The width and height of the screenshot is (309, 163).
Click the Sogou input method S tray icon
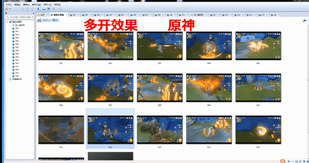[x=283, y=161]
